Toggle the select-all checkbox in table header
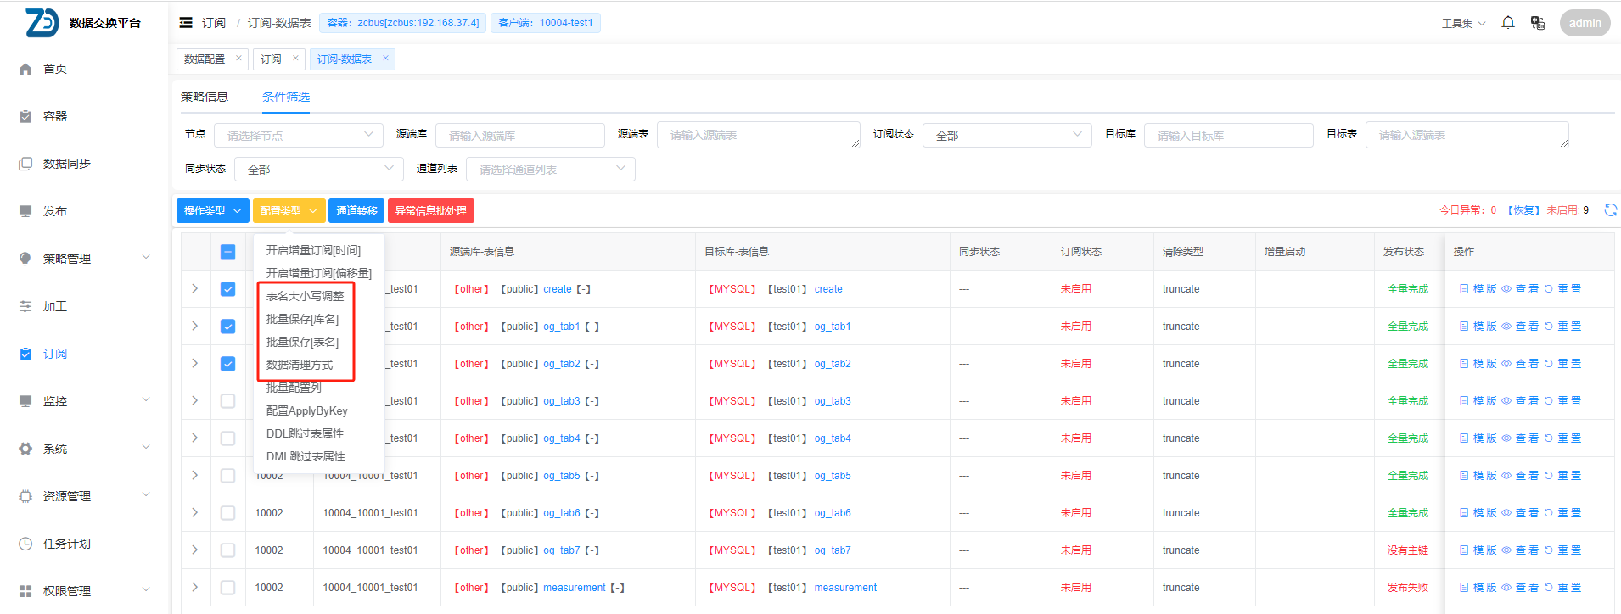1621x614 pixels. coord(227,252)
